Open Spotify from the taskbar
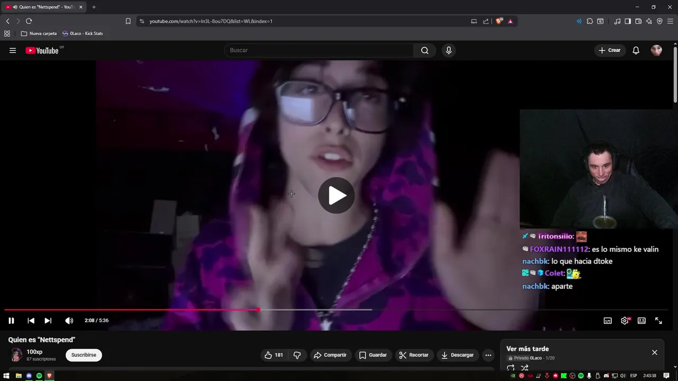 coord(39,376)
